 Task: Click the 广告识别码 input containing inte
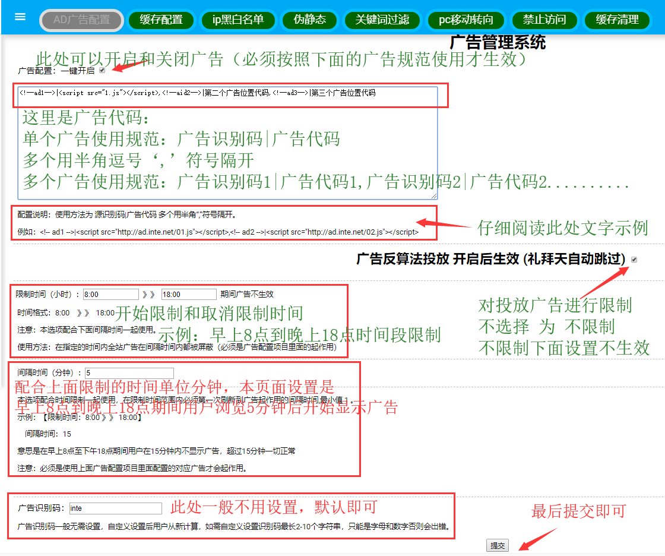(x=115, y=508)
